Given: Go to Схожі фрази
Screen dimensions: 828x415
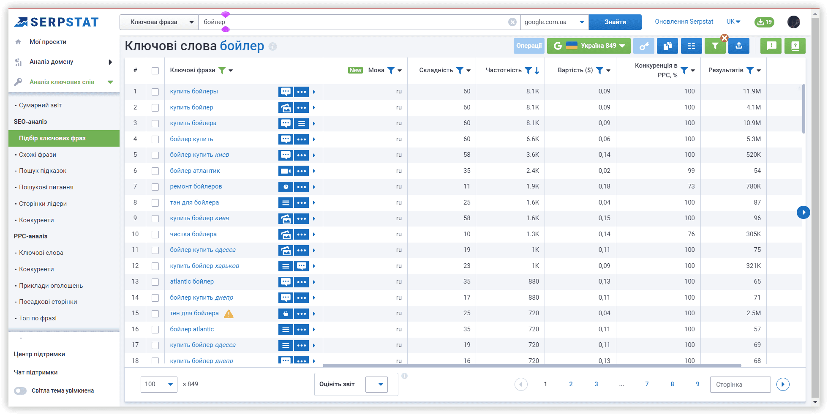Looking at the screenshot, I should point(38,155).
